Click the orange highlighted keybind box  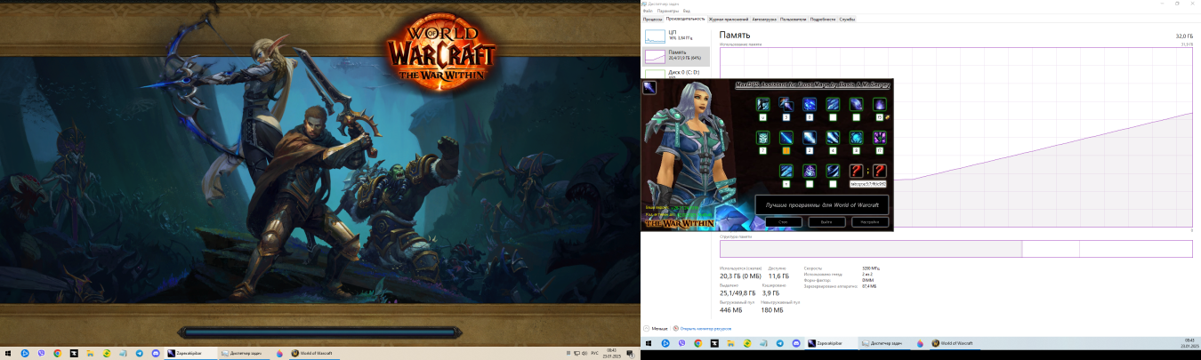[x=786, y=151]
